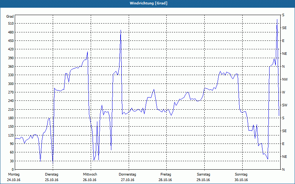Click the date 25.10.16

(52, 180)
